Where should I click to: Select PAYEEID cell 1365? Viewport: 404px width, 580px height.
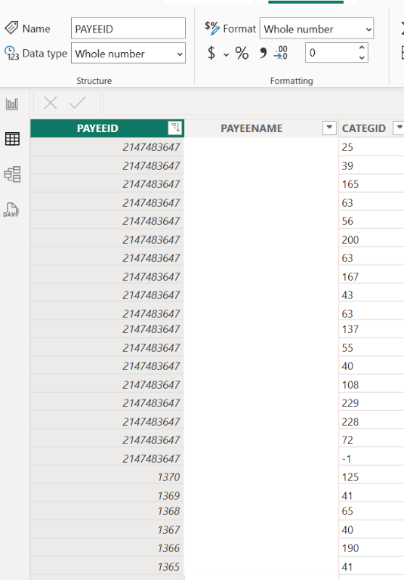point(107,566)
